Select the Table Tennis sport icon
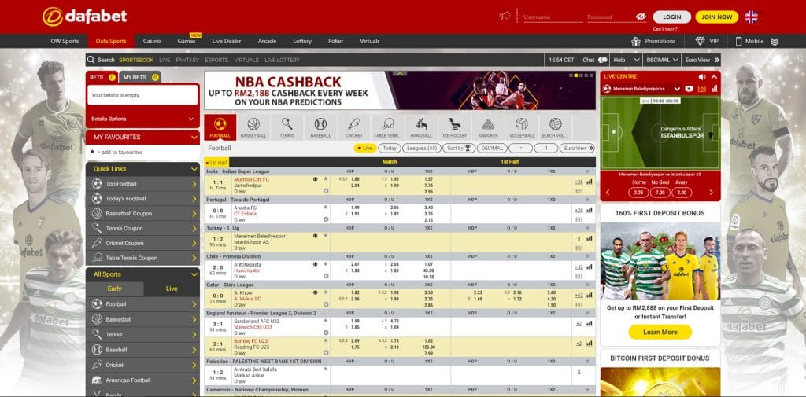The image size is (806, 397). pyautogui.click(x=387, y=127)
